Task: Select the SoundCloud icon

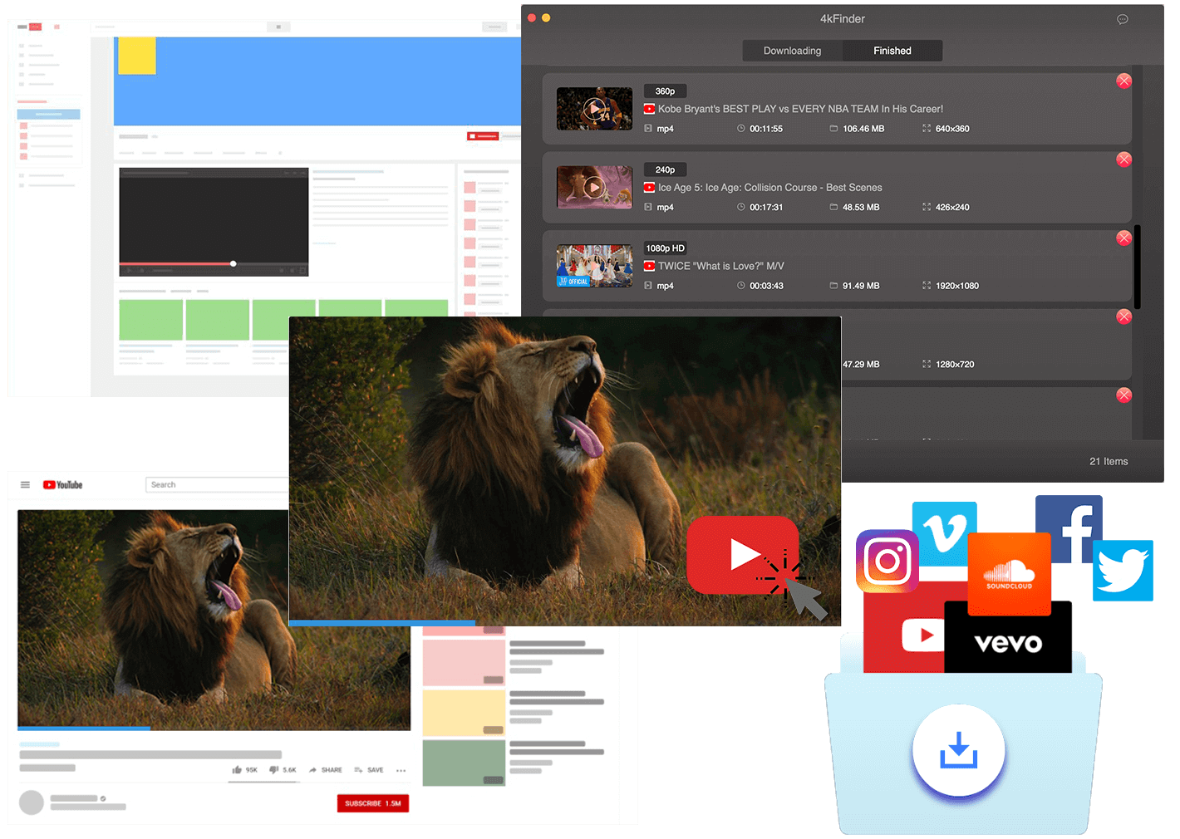Action: (x=1009, y=575)
